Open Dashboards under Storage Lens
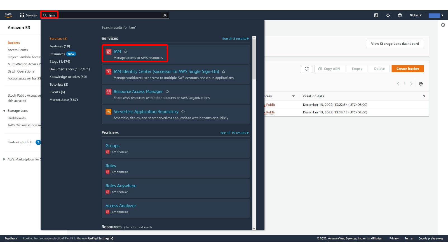 point(17,118)
